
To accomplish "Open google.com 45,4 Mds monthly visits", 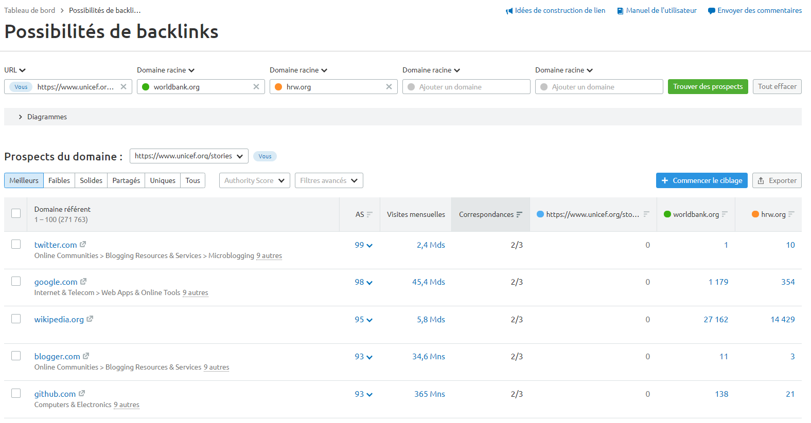I will (x=429, y=282).
